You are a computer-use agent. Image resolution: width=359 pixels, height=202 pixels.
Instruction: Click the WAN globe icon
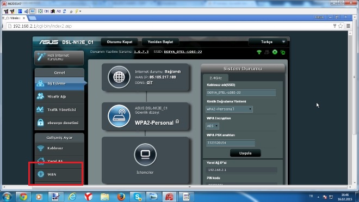pos(41,174)
